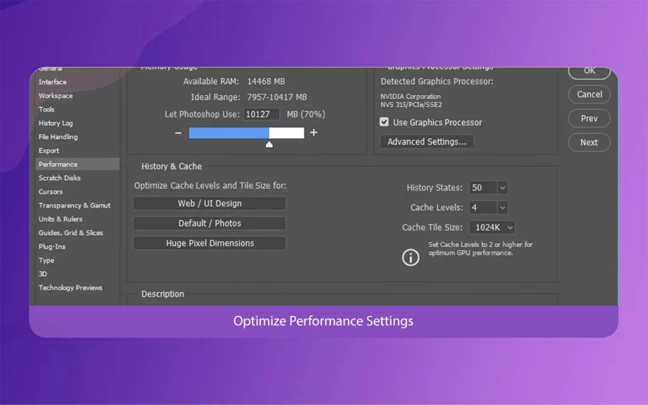Image resolution: width=648 pixels, height=405 pixels.
Task: Toggle the Use Graphics Processor checkbox
Action: pyautogui.click(x=384, y=122)
